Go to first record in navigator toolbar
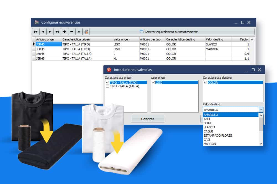The image size is (277, 184). [36, 32]
